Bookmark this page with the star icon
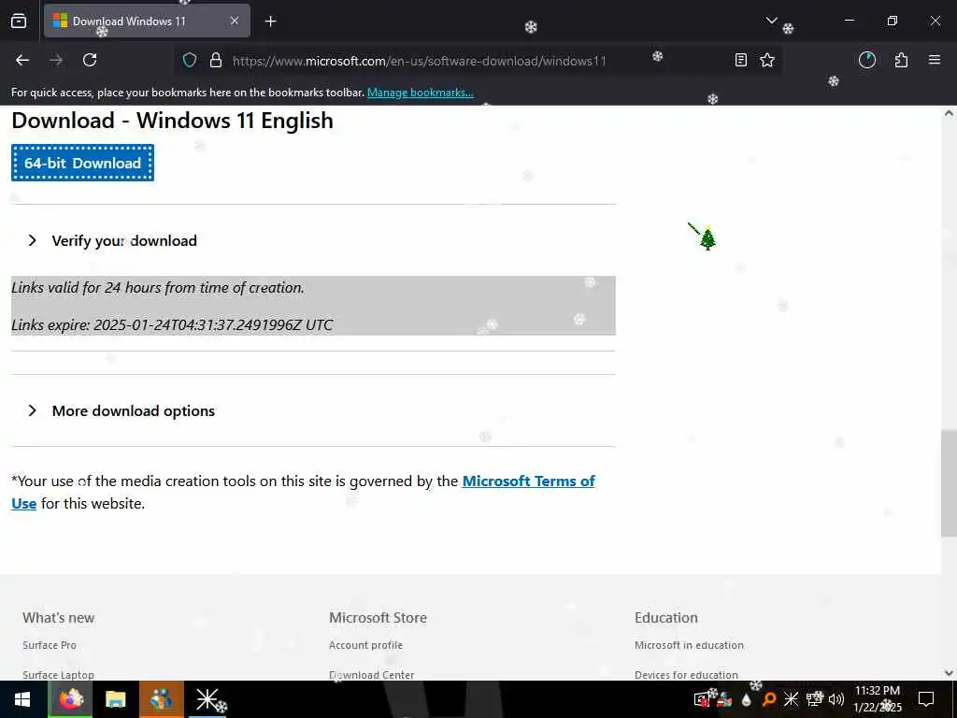The image size is (957, 718). (767, 60)
